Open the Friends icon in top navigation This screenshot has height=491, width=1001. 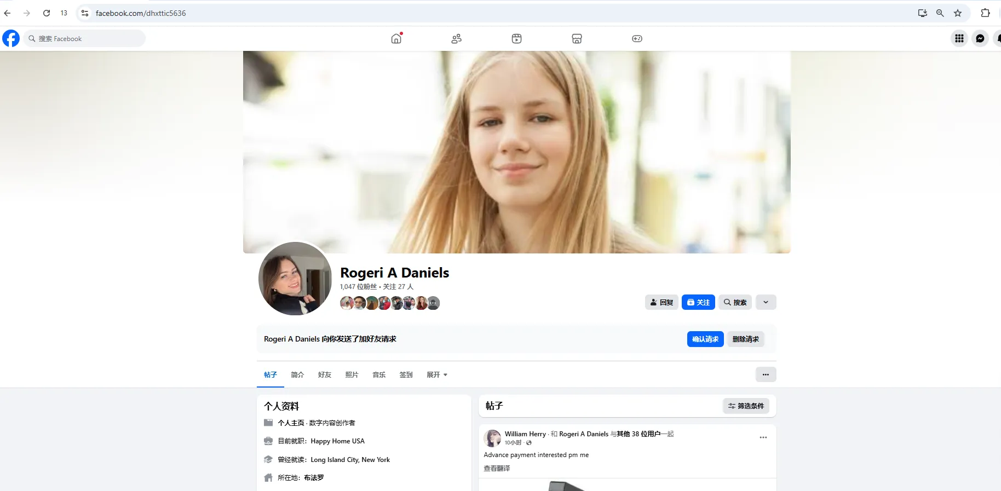point(457,38)
